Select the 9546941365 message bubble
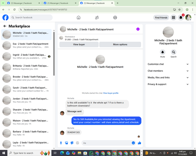The image size is (196, 156). coord(73,132)
